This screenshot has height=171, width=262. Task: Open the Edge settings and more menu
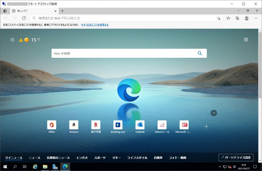coord(256,18)
